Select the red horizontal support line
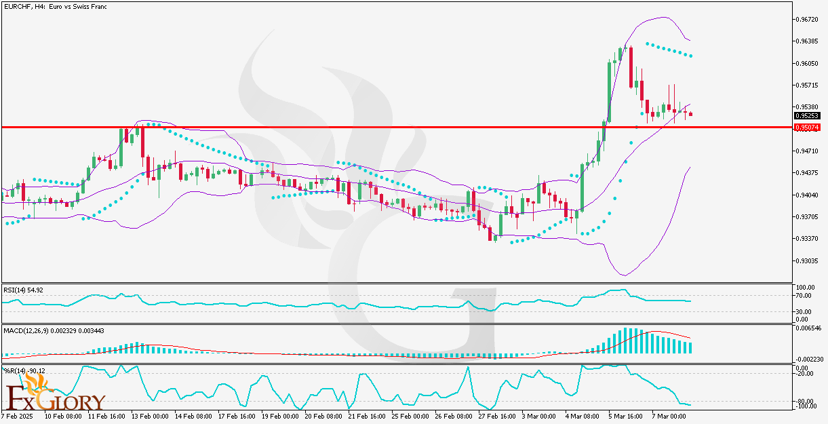This screenshot has height=424, width=828. point(396,127)
